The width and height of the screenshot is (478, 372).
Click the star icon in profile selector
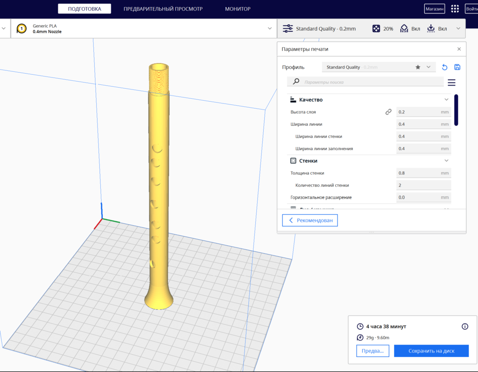tap(418, 67)
